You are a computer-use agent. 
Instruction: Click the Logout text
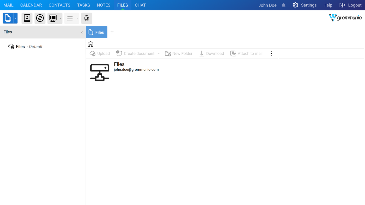point(355,5)
